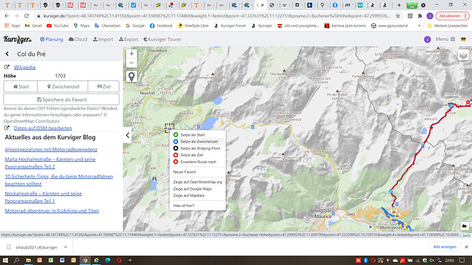Image resolution: width=472 pixels, height=265 pixels.
Task: Click the location pin icon on the map
Action: [131, 76]
